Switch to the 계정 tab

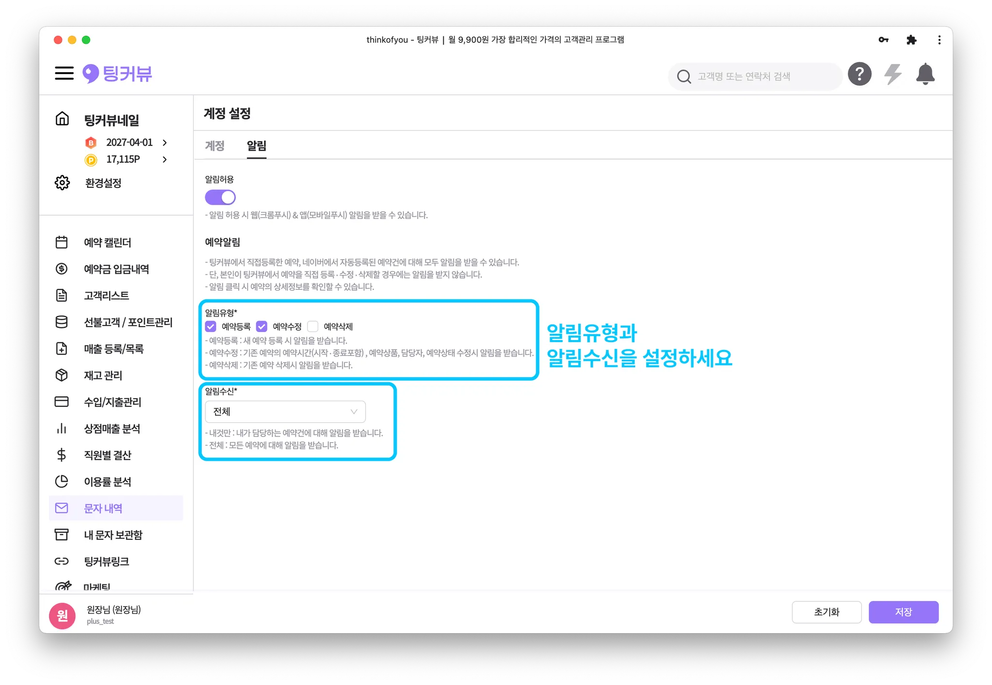tap(215, 146)
